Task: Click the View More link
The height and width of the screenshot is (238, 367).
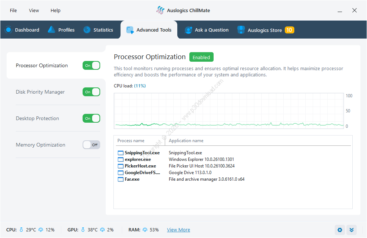Action: [x=178, y=230]
